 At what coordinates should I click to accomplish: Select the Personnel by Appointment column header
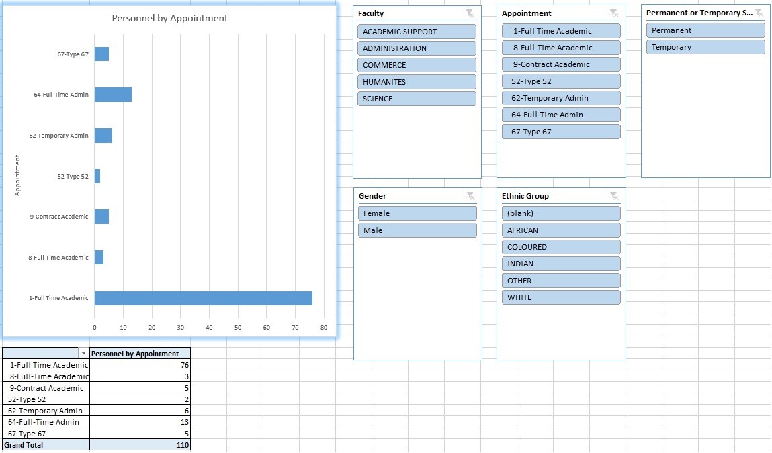click(x=140, y=354)
